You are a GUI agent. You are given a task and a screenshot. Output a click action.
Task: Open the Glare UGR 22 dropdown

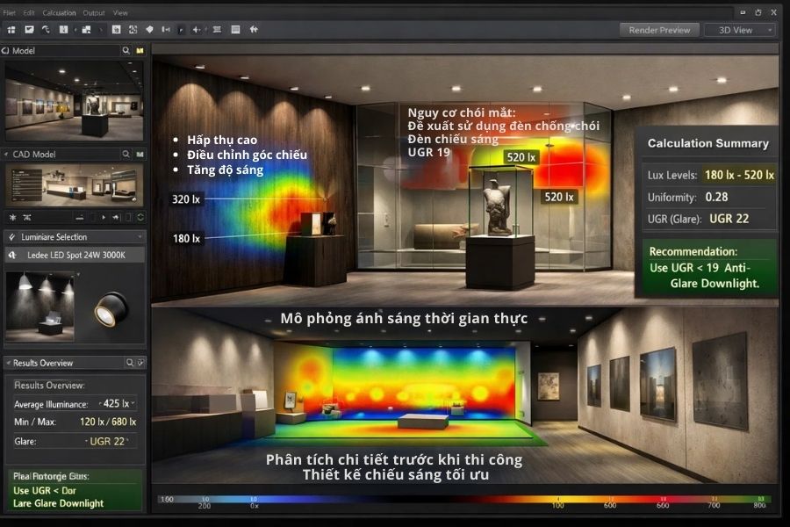point(127,442)
